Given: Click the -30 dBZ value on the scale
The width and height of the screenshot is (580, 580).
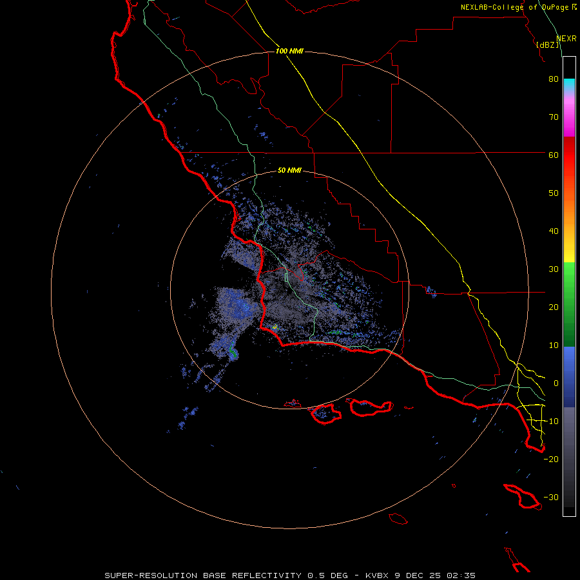Looking at the screenshot, I should (551, 498).
